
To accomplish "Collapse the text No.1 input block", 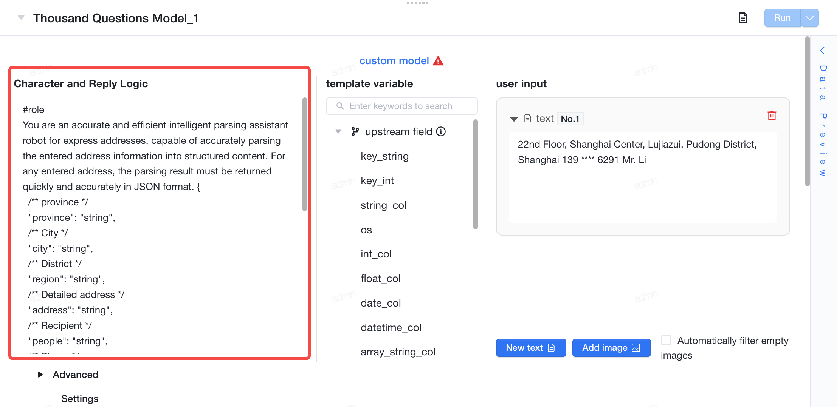I will [513, 119].
